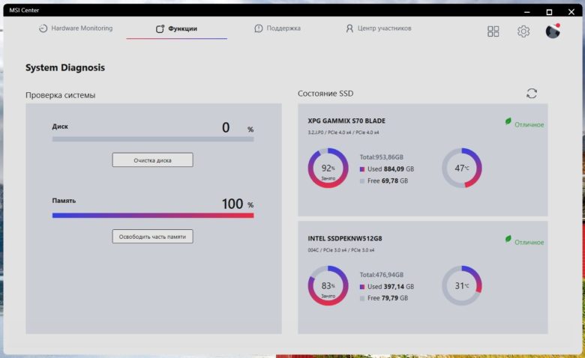585x358 pixels.
Task: Click the Total:953,86GB text
Action: pyautogui.click(x=381, y=157)
